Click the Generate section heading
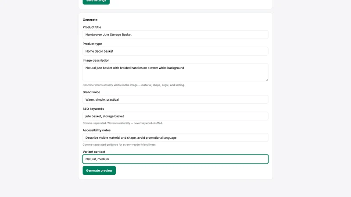Image resolution: width=351 pixels, height=197 pixels. (x=90, y=20)
